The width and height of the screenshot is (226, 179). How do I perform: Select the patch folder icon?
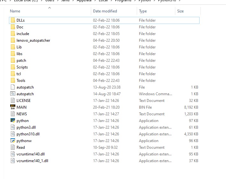point(13,61)
